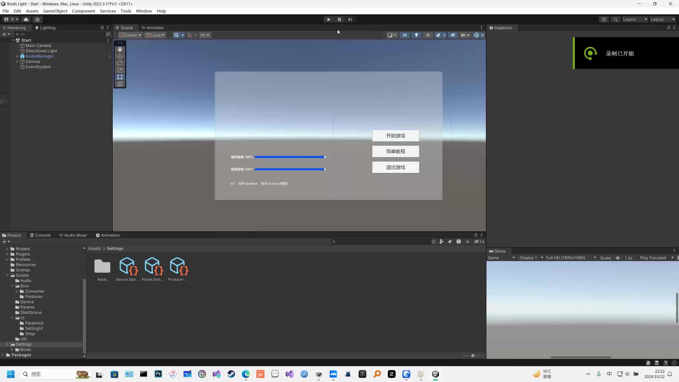
Task: Click Unity taskbar icon in Windows taskbar
Action: tap(436, 374)
